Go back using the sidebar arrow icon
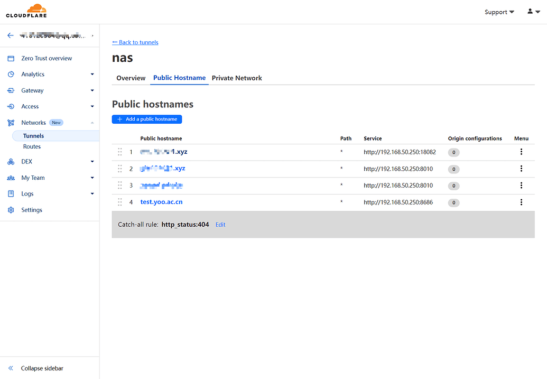Viewport: 547px width, 379px height. pos(11,35)
